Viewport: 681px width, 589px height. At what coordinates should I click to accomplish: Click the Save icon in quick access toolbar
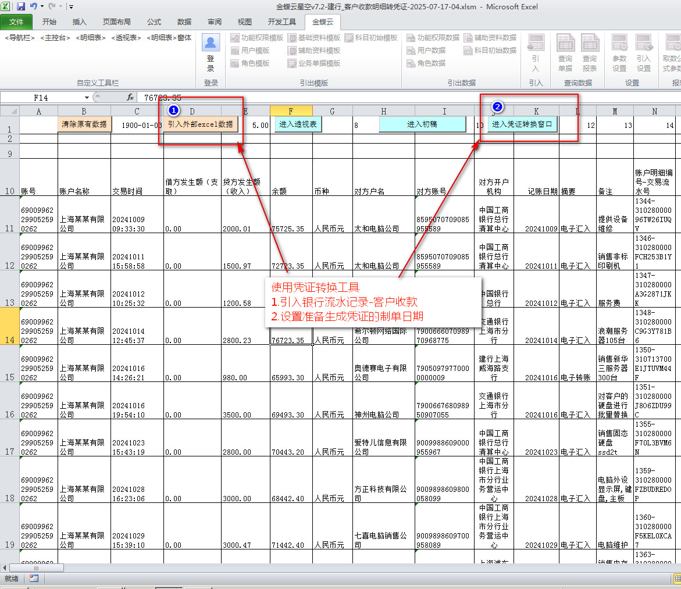tap(21, 6)
